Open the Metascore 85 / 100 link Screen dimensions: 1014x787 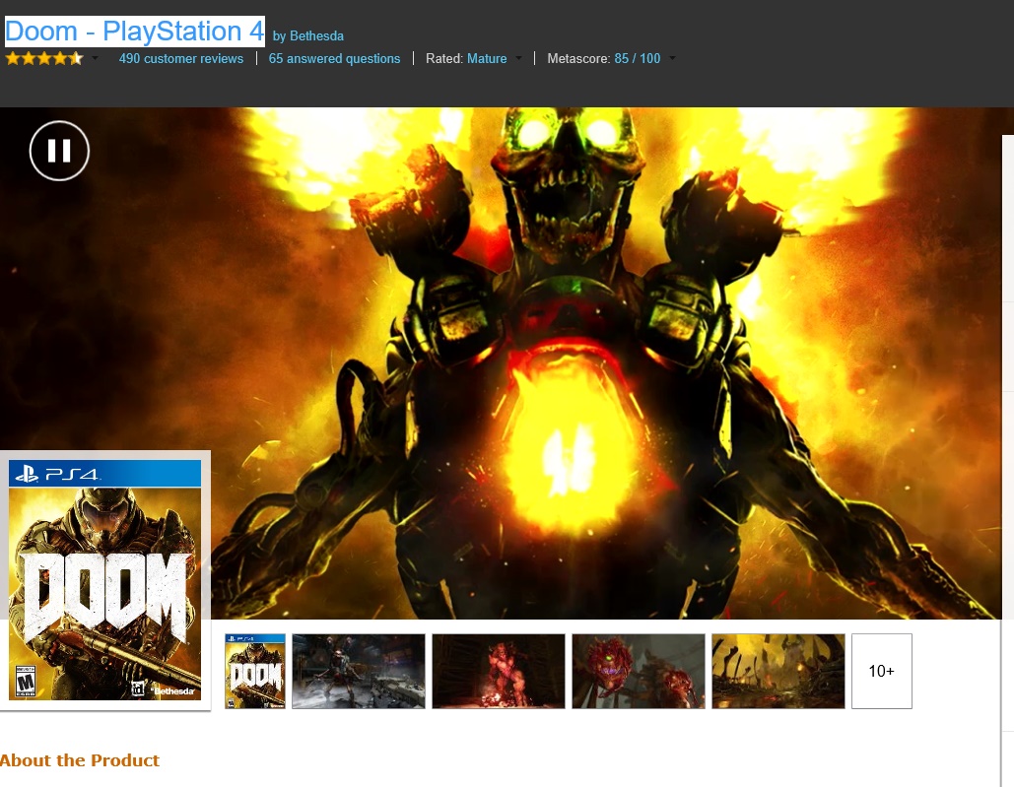point(637,59)
